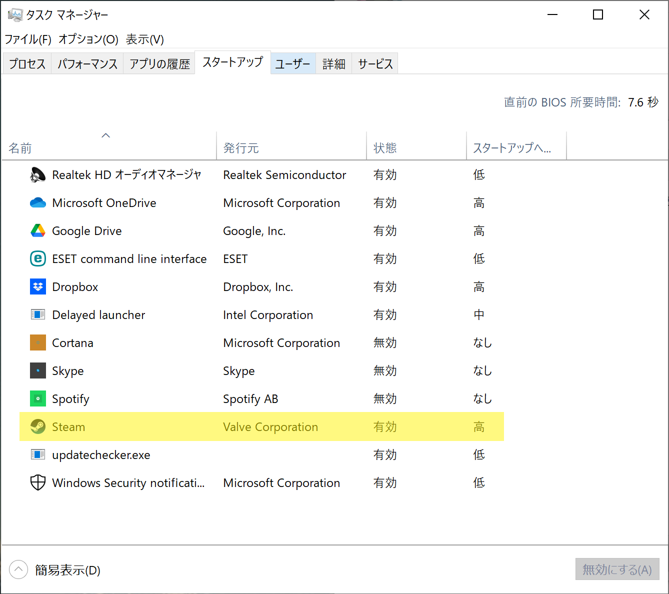Select the Dropbox entry name
Image resolution: width=669 pixels, height=594 pixels.
(75, 287)
